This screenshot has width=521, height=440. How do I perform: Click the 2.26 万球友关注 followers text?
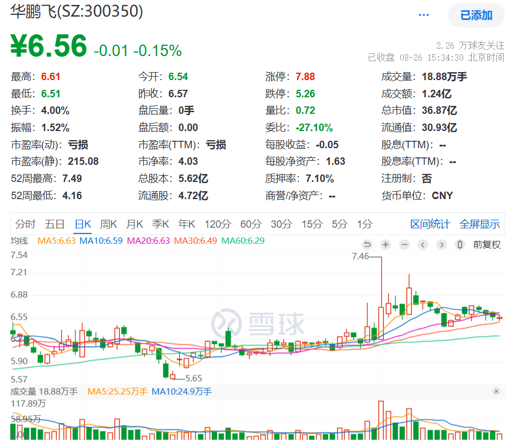[x=470, y=46]
